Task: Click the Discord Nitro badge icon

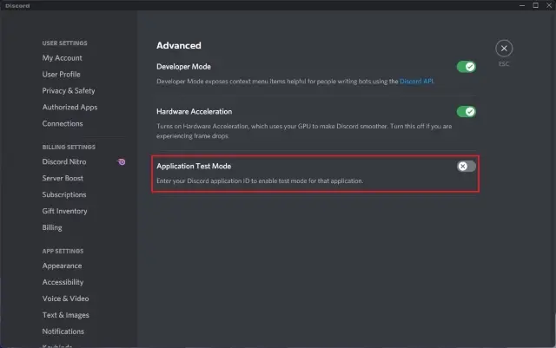Action: pos(122,162)
